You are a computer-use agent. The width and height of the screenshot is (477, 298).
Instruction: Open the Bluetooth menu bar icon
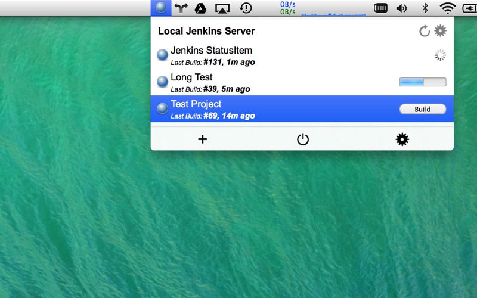[x=425, y=8]
